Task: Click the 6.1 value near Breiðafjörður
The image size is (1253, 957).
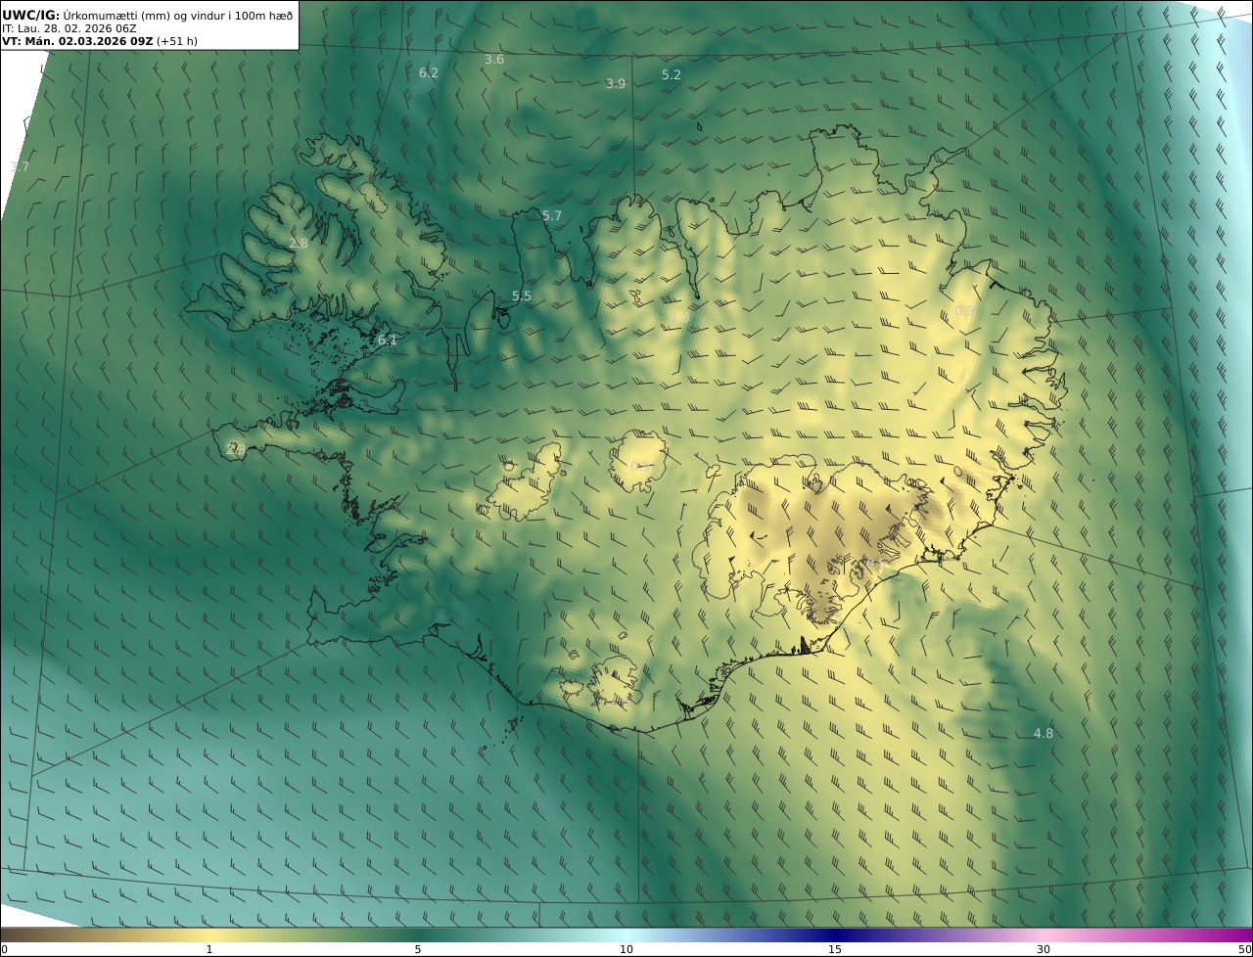Action: (388, 340)
